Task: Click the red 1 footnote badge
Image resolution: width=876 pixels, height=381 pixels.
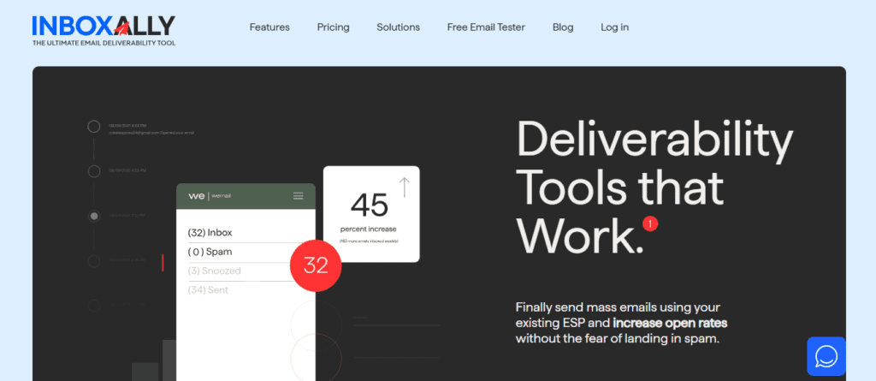Action: [650, 224]
